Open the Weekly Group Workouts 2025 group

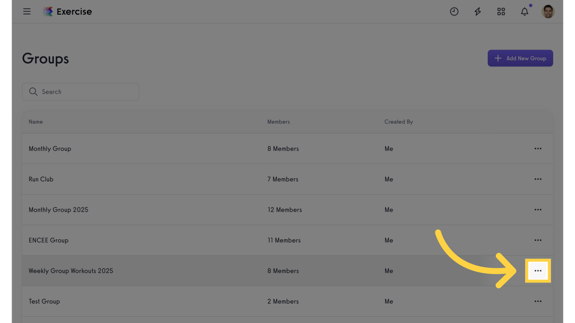pyautogui.click(x=71, y=271)
